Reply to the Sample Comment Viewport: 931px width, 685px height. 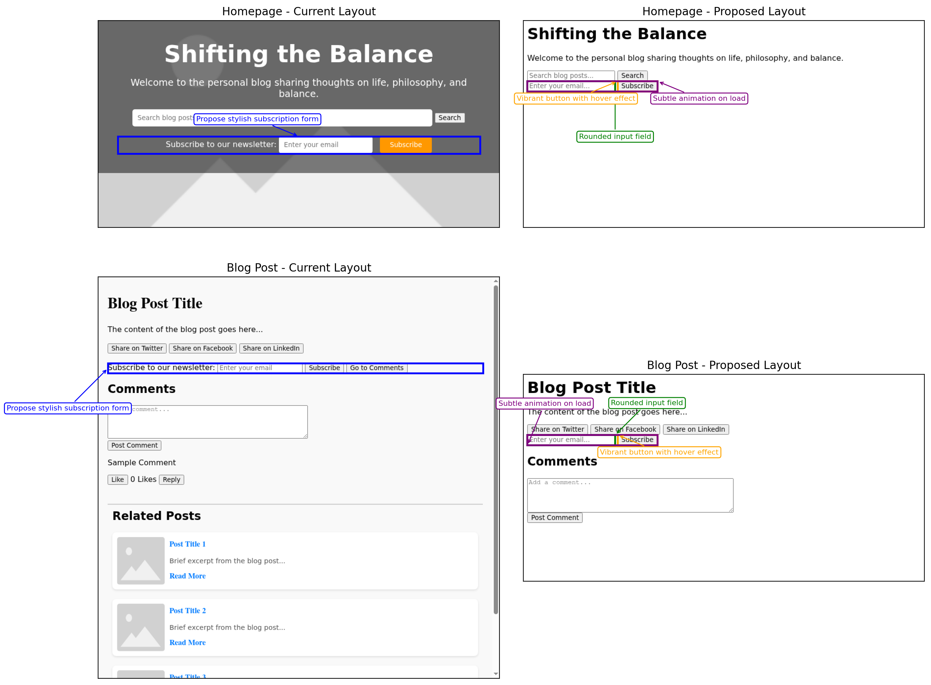(171, 479)
